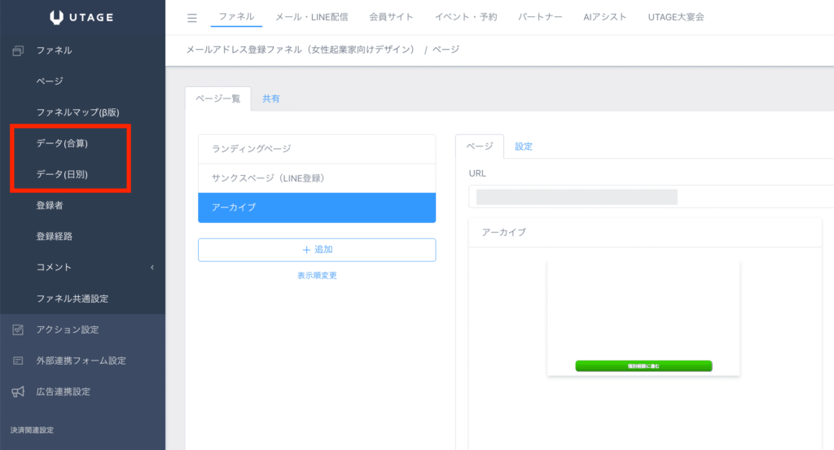Select ファネル in the sidebar

pos(54,50)
